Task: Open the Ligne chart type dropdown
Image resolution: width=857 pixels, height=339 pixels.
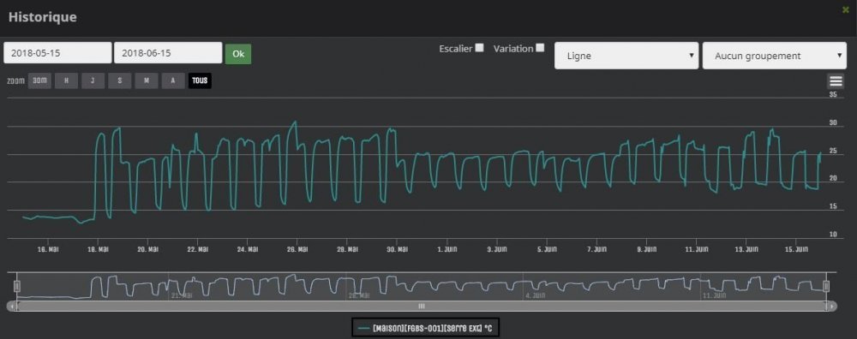Action: click(626, 56)
